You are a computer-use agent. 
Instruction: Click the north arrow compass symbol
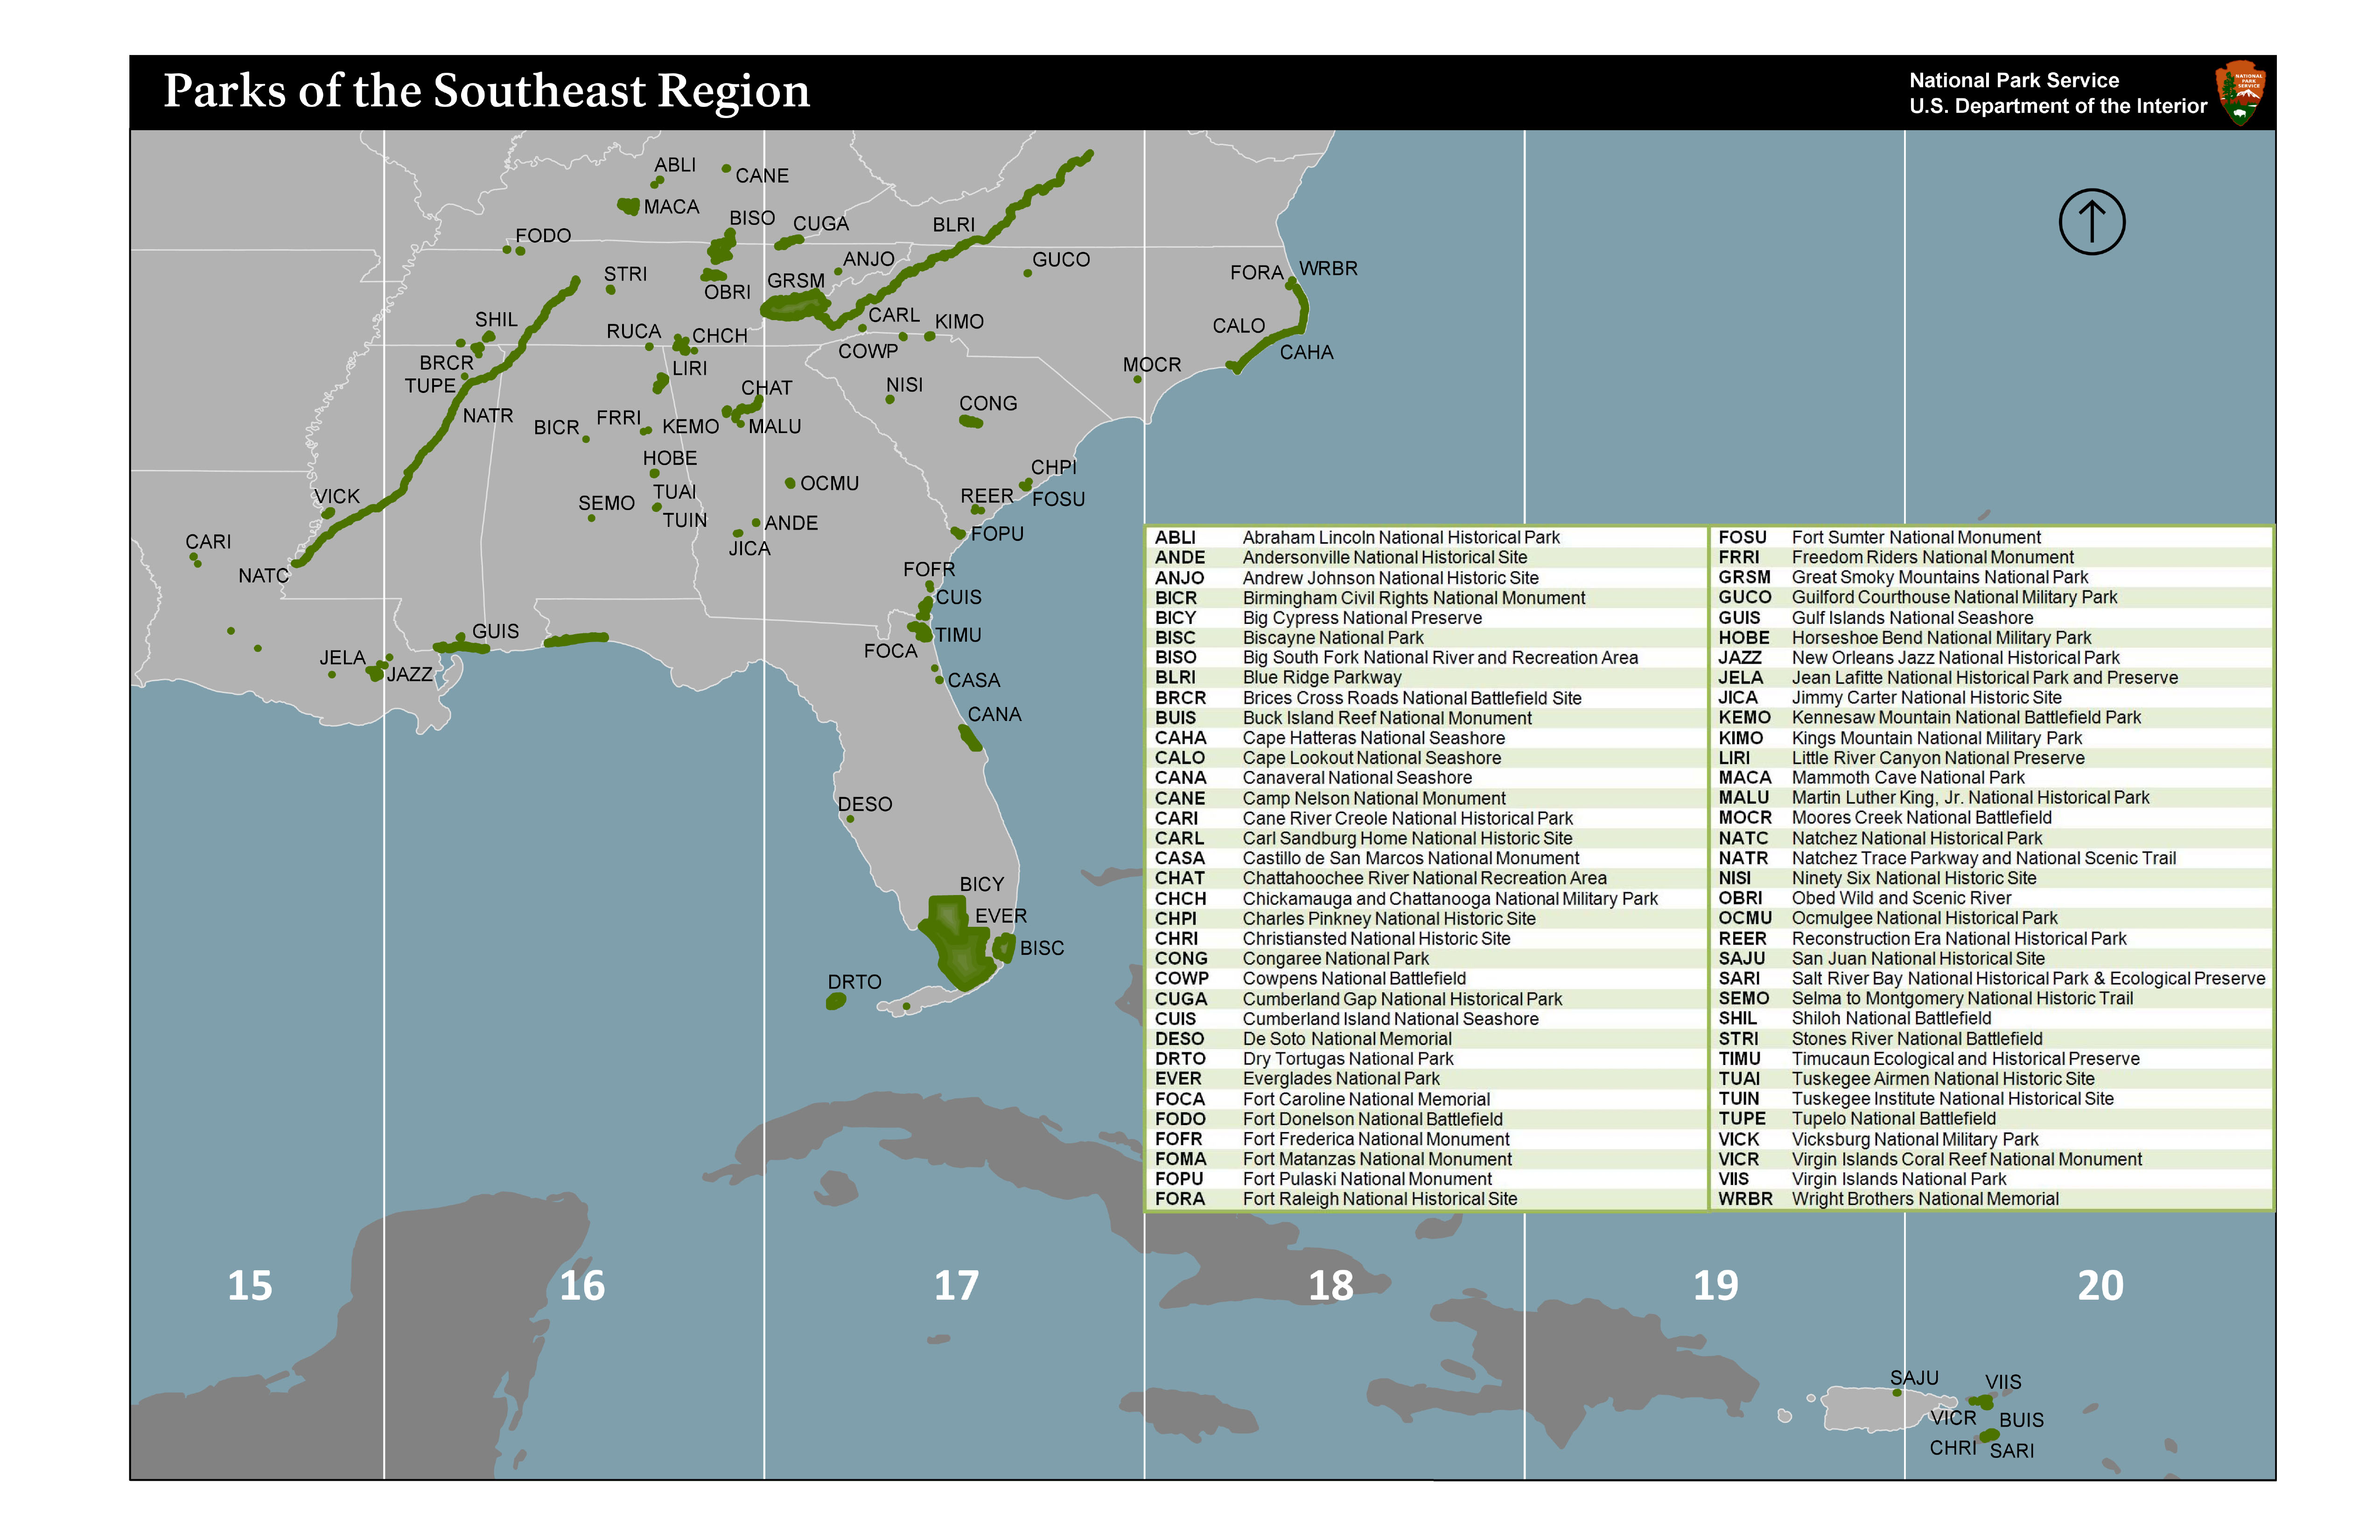[2094, 222]
